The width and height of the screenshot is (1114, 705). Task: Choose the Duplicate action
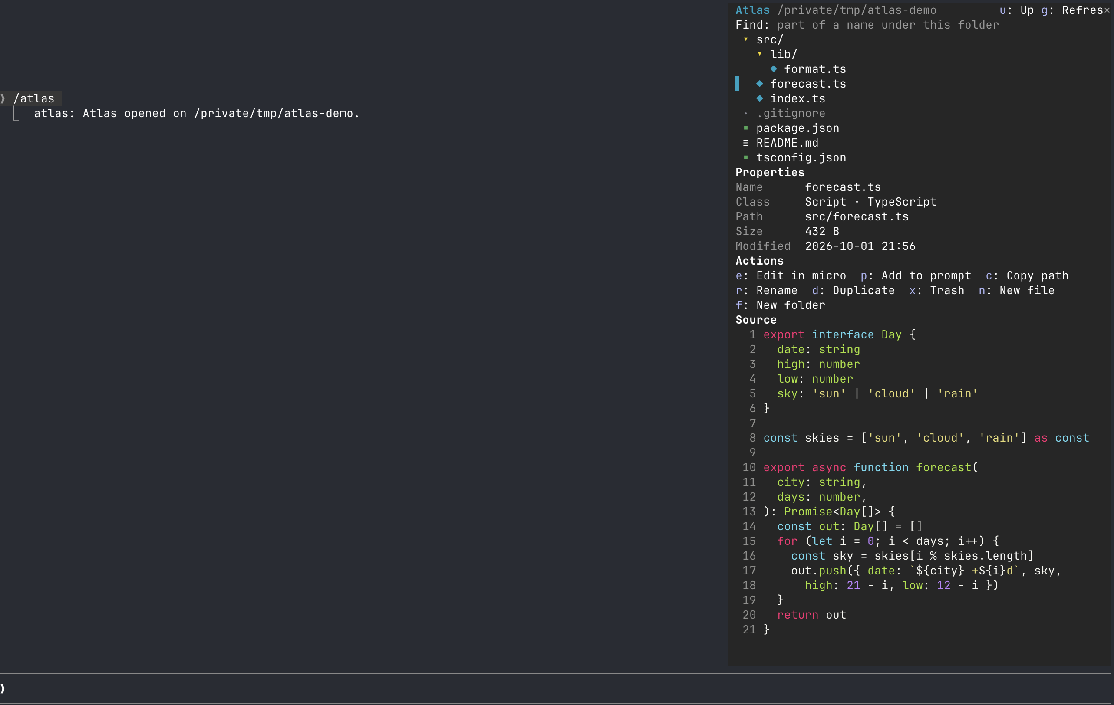click(853, 291)
